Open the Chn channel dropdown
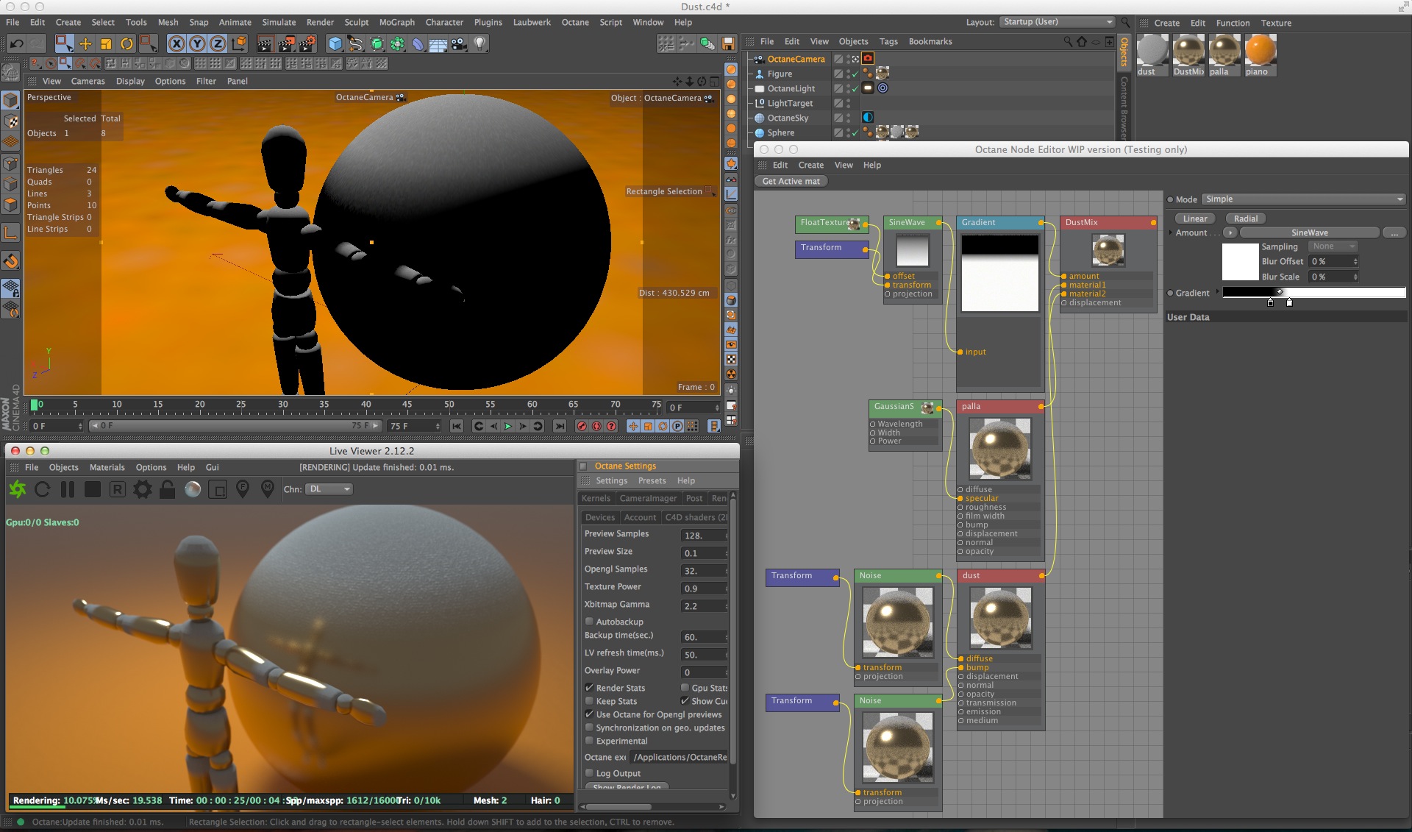The height and width of the screenshot is (832, 1412). point(329,489)
